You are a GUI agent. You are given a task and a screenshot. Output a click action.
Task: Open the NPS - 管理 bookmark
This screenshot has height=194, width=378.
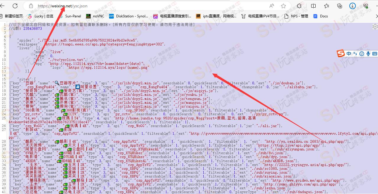click(296, 16)
